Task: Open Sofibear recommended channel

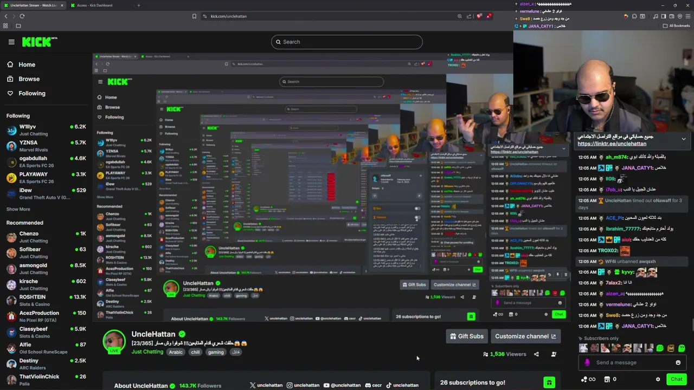Action: [x=46, y=252]
